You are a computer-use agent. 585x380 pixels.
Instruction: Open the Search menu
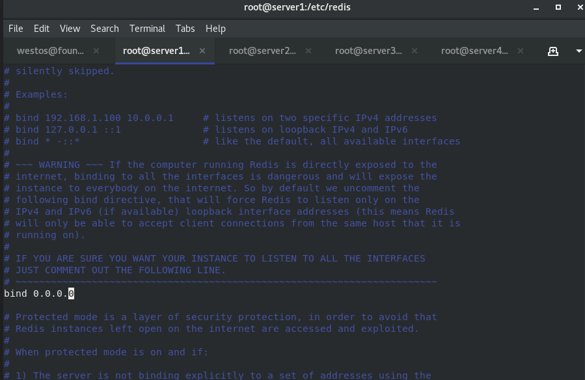[105, 29]
